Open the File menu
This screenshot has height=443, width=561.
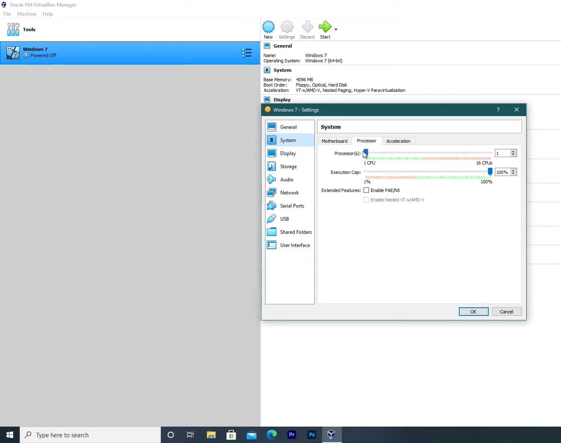tap(7, 14)
